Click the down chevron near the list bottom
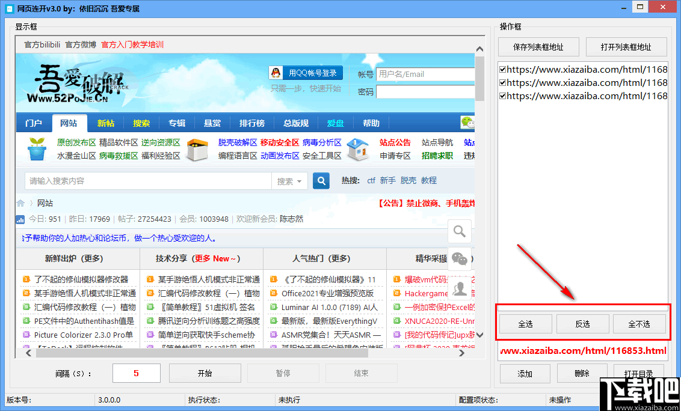Image resolution: width=681 pixels, height=411 pixels. (479, 335)
